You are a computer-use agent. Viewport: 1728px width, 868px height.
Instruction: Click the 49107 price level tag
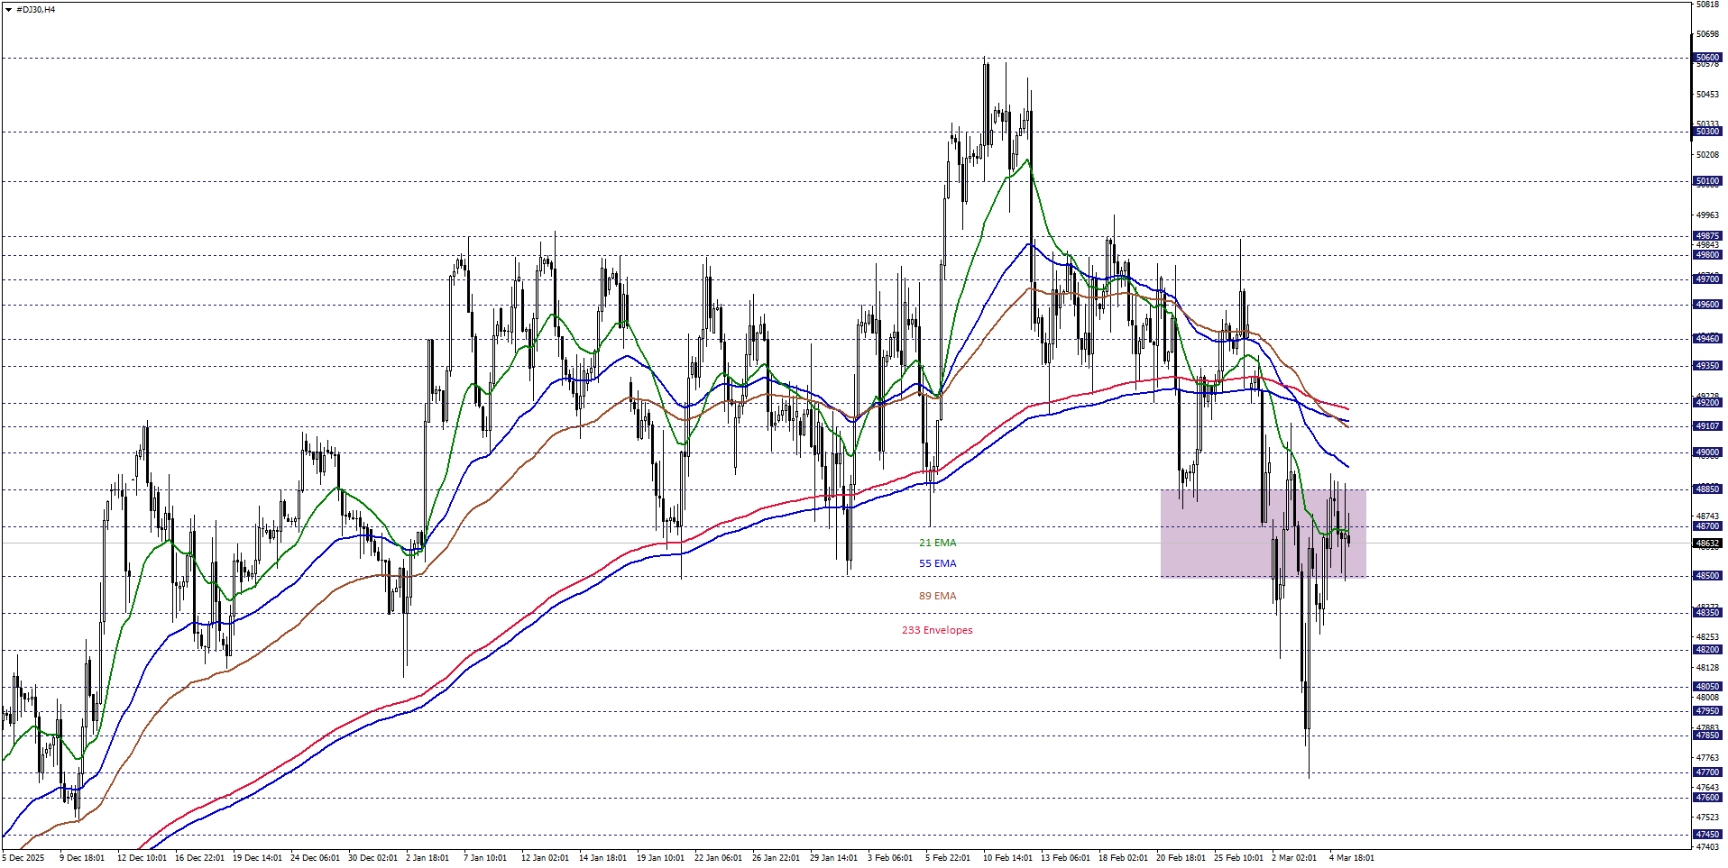[1707, 426]
